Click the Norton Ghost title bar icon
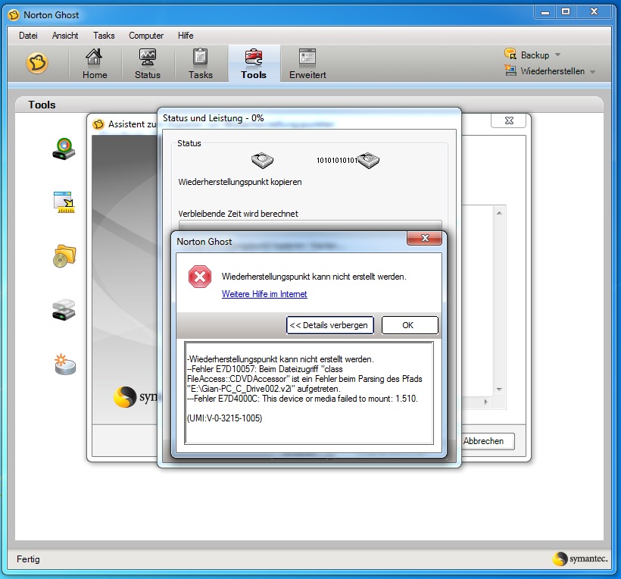621x579 pixels. point(14,15)
